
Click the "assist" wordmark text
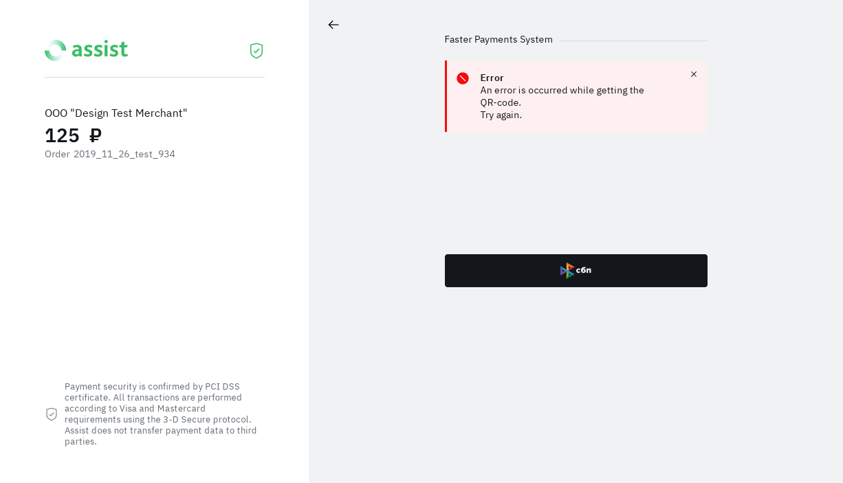(100, 49)
